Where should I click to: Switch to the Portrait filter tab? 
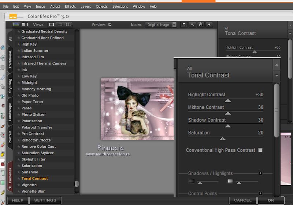coord(10,137)
